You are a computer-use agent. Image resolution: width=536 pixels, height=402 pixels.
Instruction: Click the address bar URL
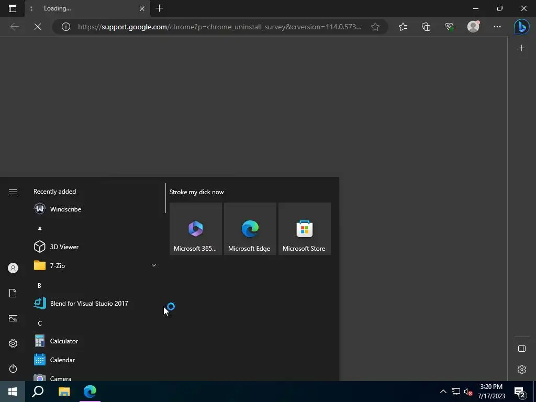pyautogui.click(x=219, y=27)
